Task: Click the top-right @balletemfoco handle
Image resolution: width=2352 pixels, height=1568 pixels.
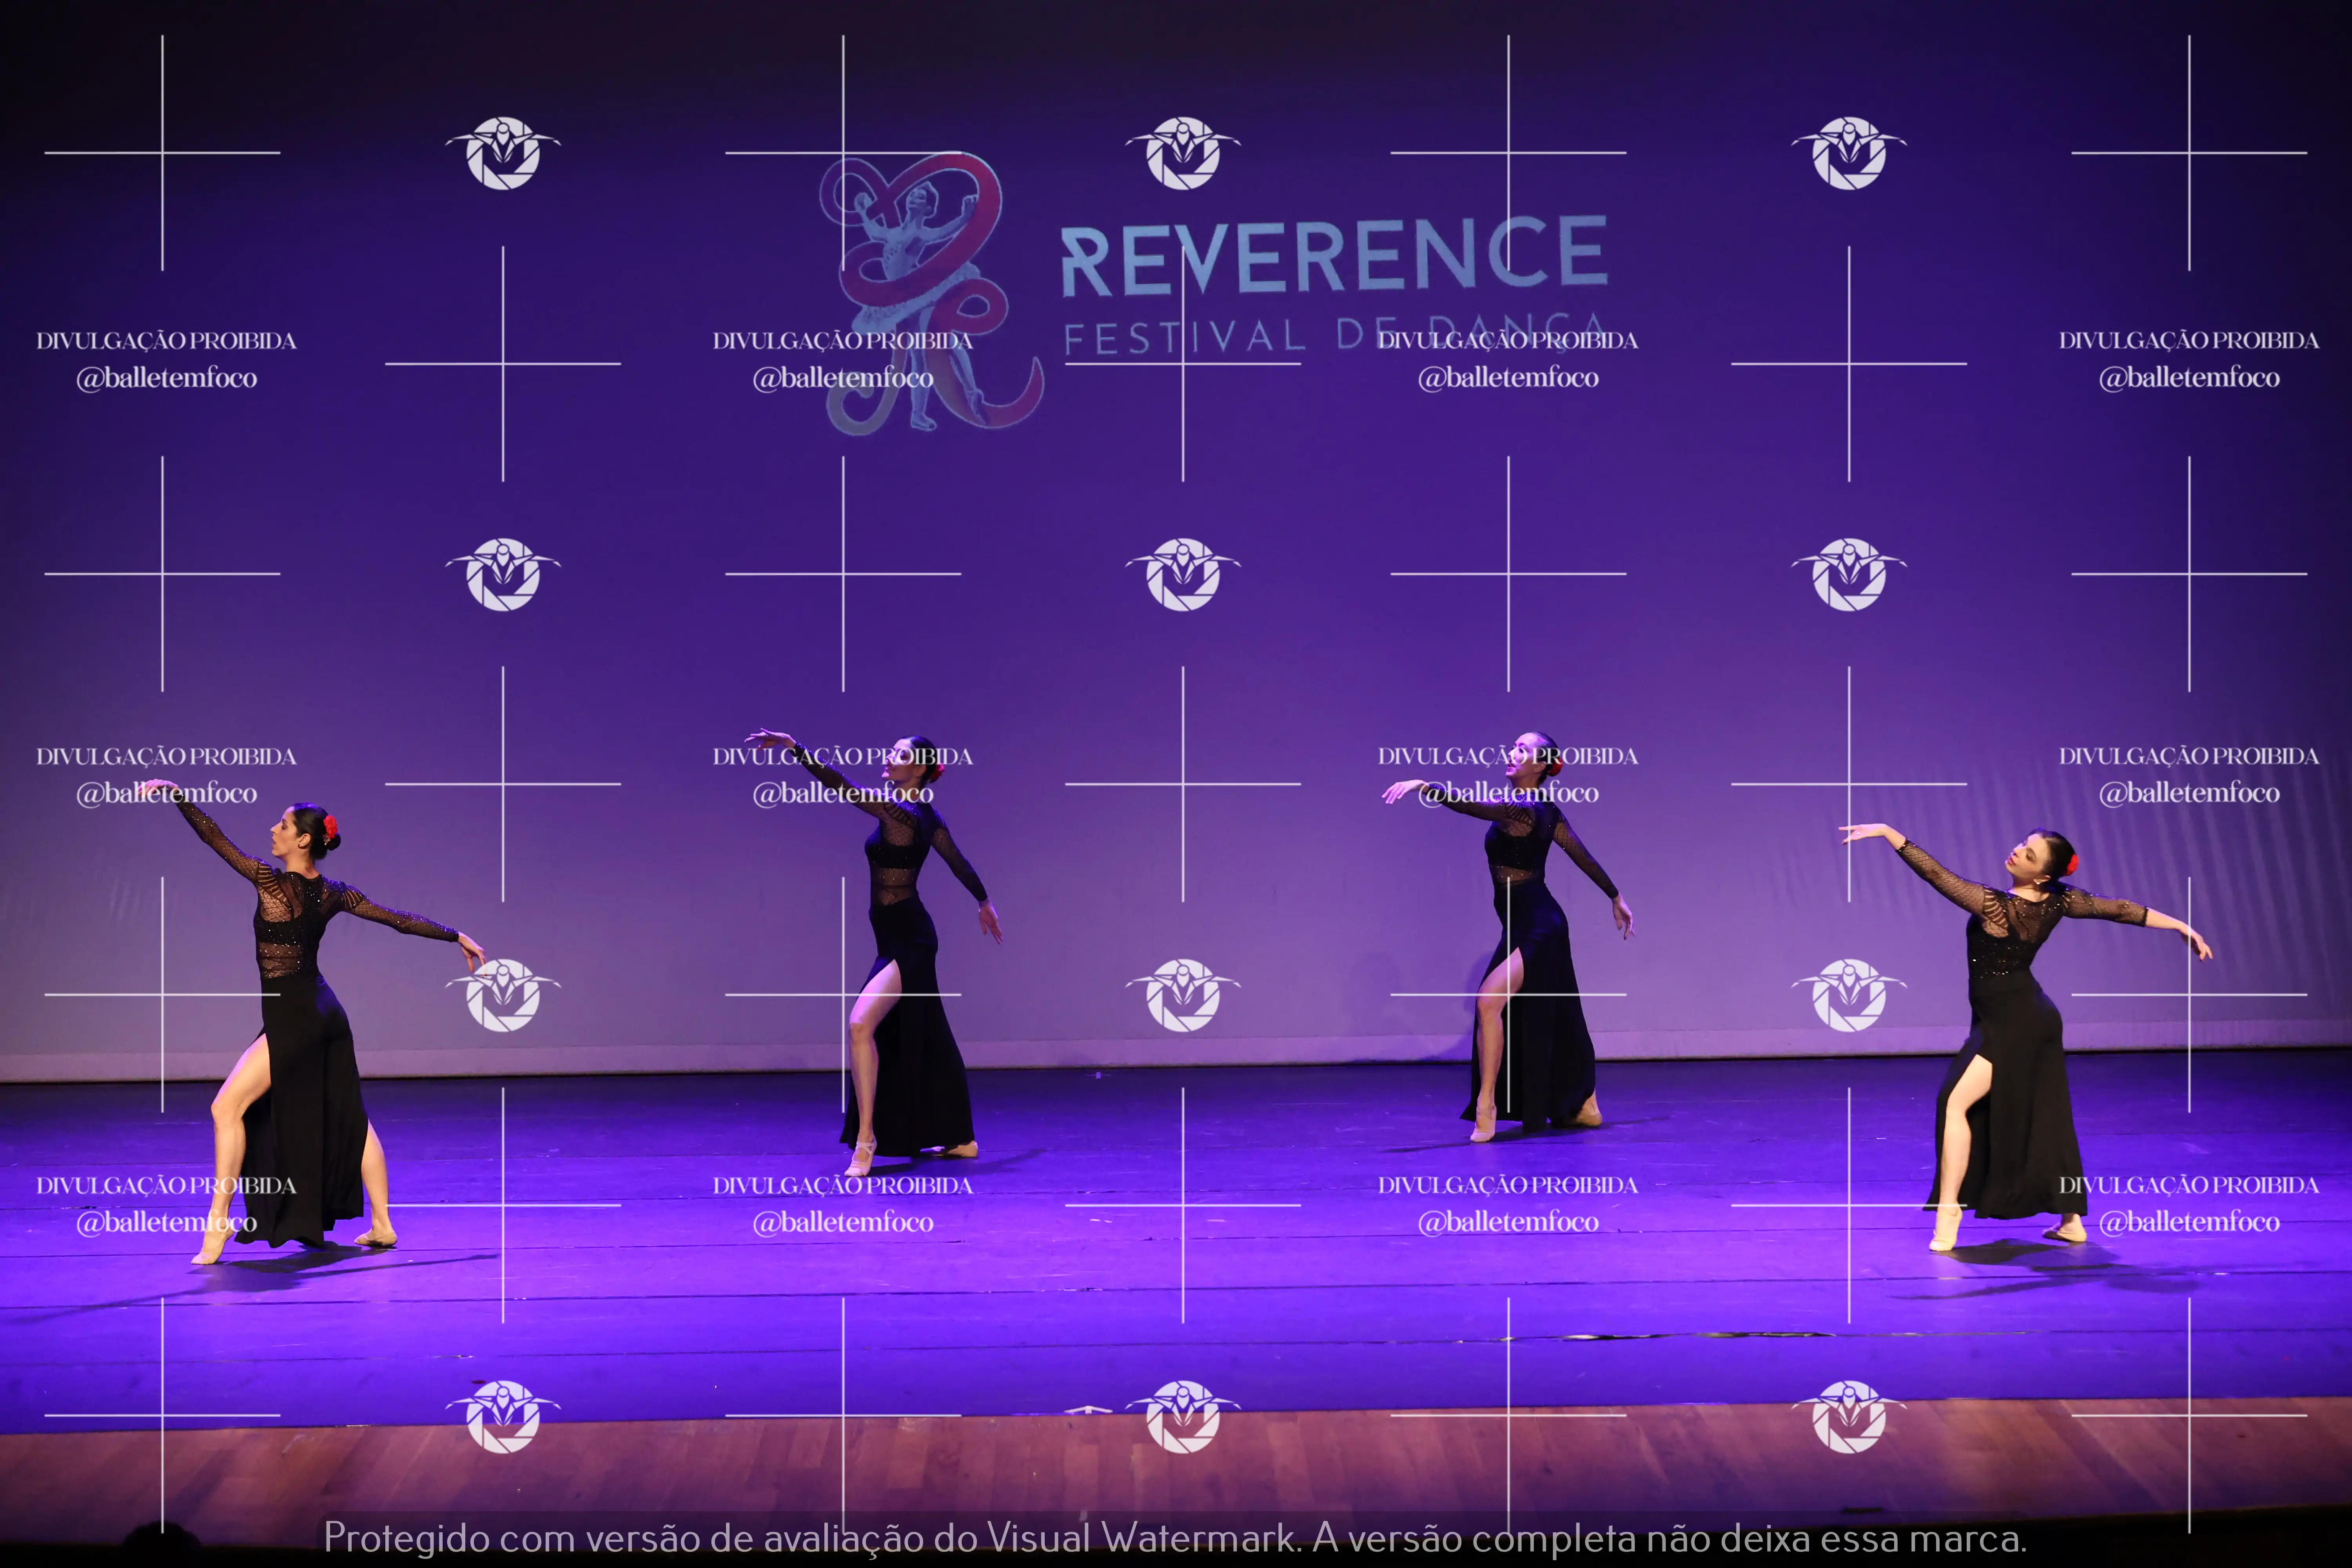Action: point(2188,378)
